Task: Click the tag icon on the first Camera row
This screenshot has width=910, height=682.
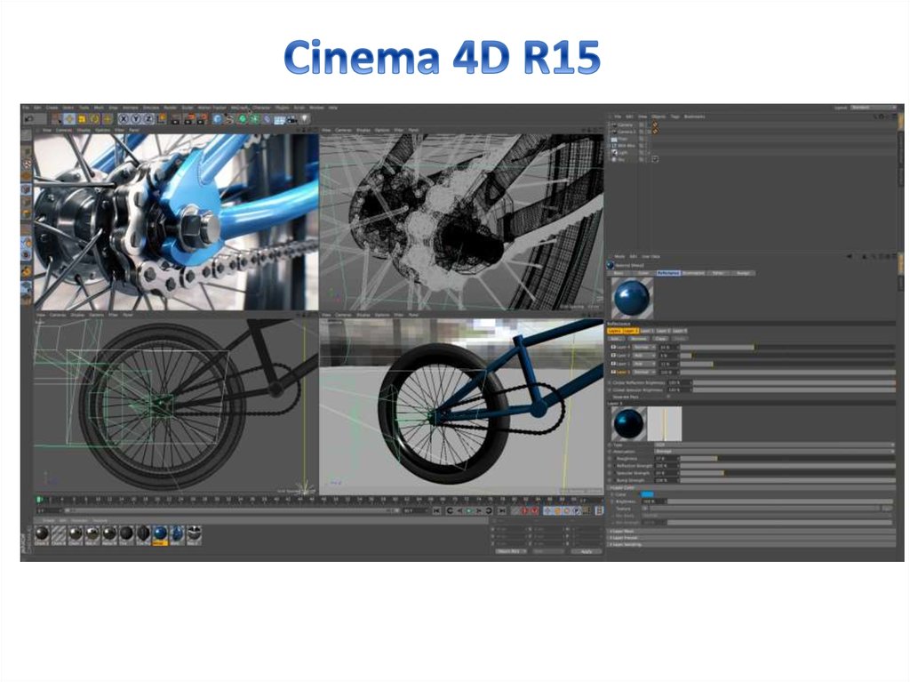Action: (x=655, y=124)
